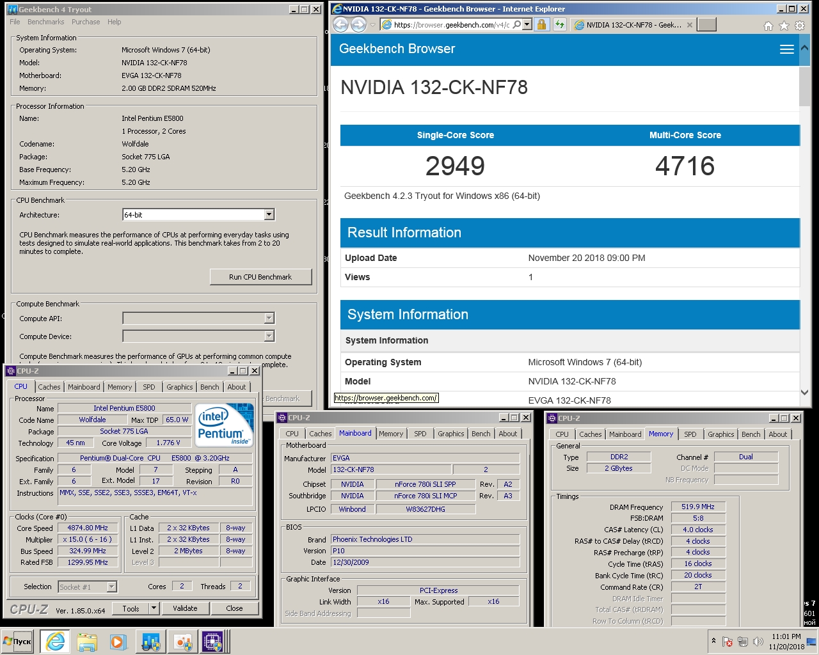Open the security lock report icon

point(541,25)
